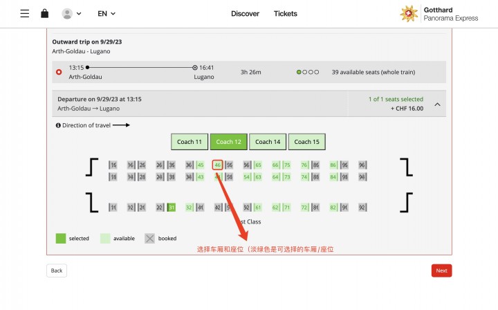Select available seat 66
The width and height of the screenshot is (498, 310).
[275, 165]
